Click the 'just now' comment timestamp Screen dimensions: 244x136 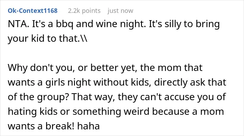pyautogui.click(x=120, y=11)
